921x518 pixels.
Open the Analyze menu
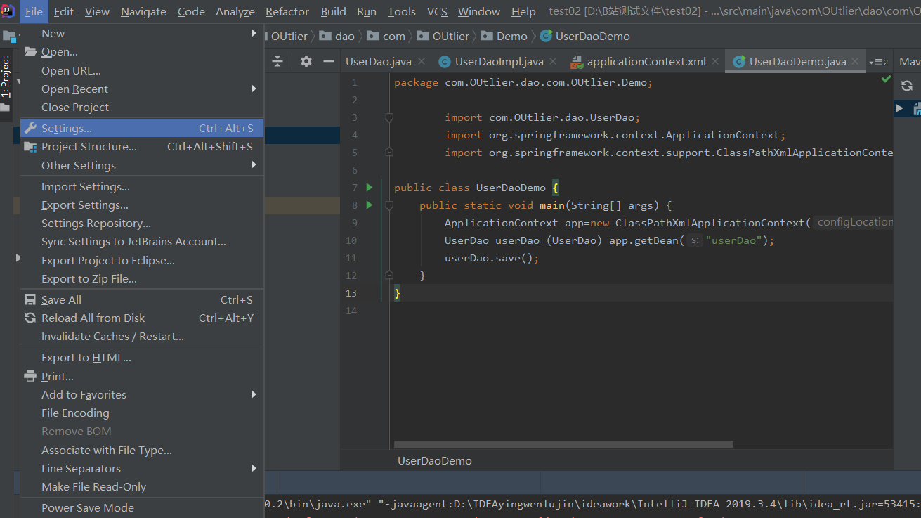(x=235, y=11)
